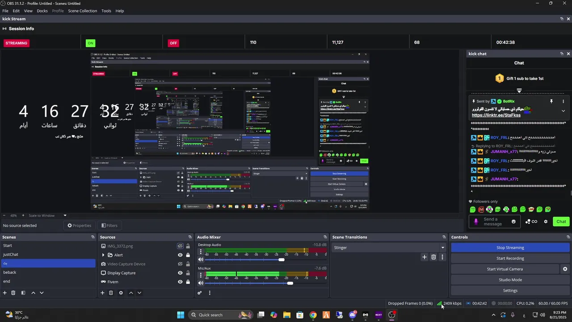Screen dimensions: 572x322
Task: Collapse the pinned BotRix message chevron
Action: tap(563, 110)
